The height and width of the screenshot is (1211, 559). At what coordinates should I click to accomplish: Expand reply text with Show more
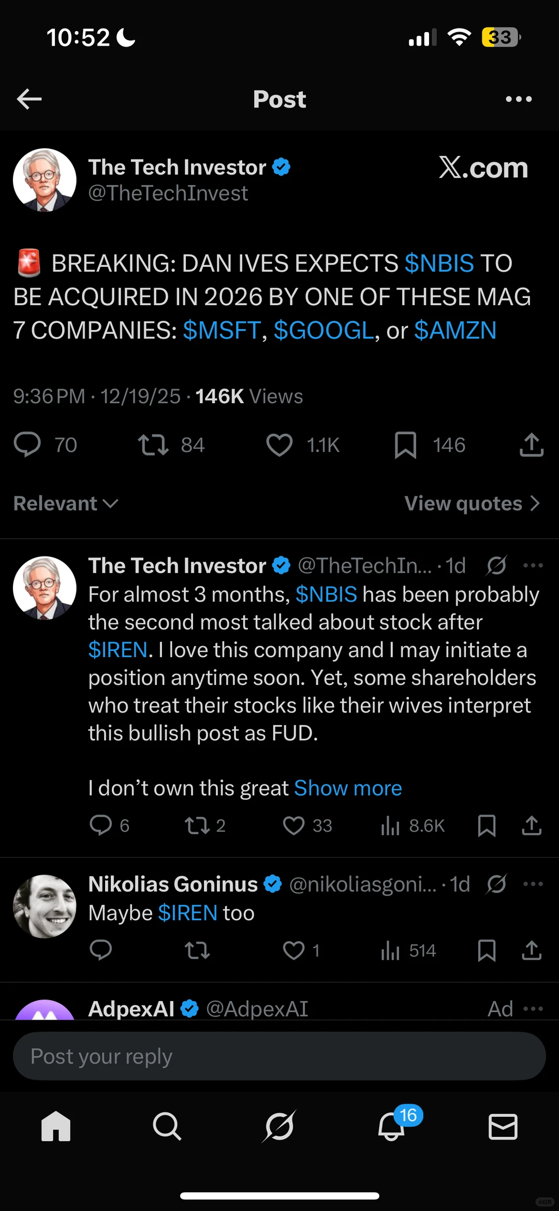[x=348, y=788]
